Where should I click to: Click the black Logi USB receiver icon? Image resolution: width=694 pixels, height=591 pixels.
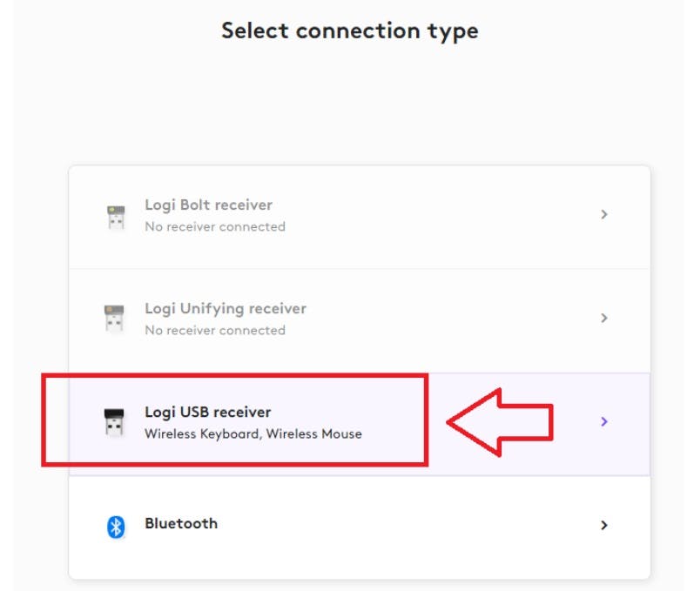pyautogui.click(x=115, y=422)
